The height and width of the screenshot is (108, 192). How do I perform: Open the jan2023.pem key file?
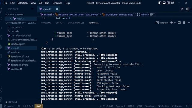(x=18, y=44)
